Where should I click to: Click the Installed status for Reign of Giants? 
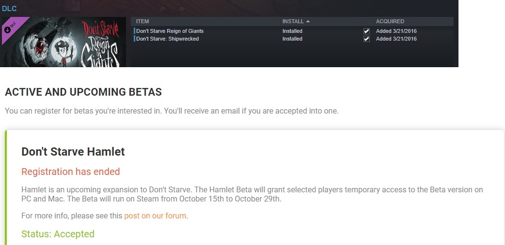tap(292, 31)
